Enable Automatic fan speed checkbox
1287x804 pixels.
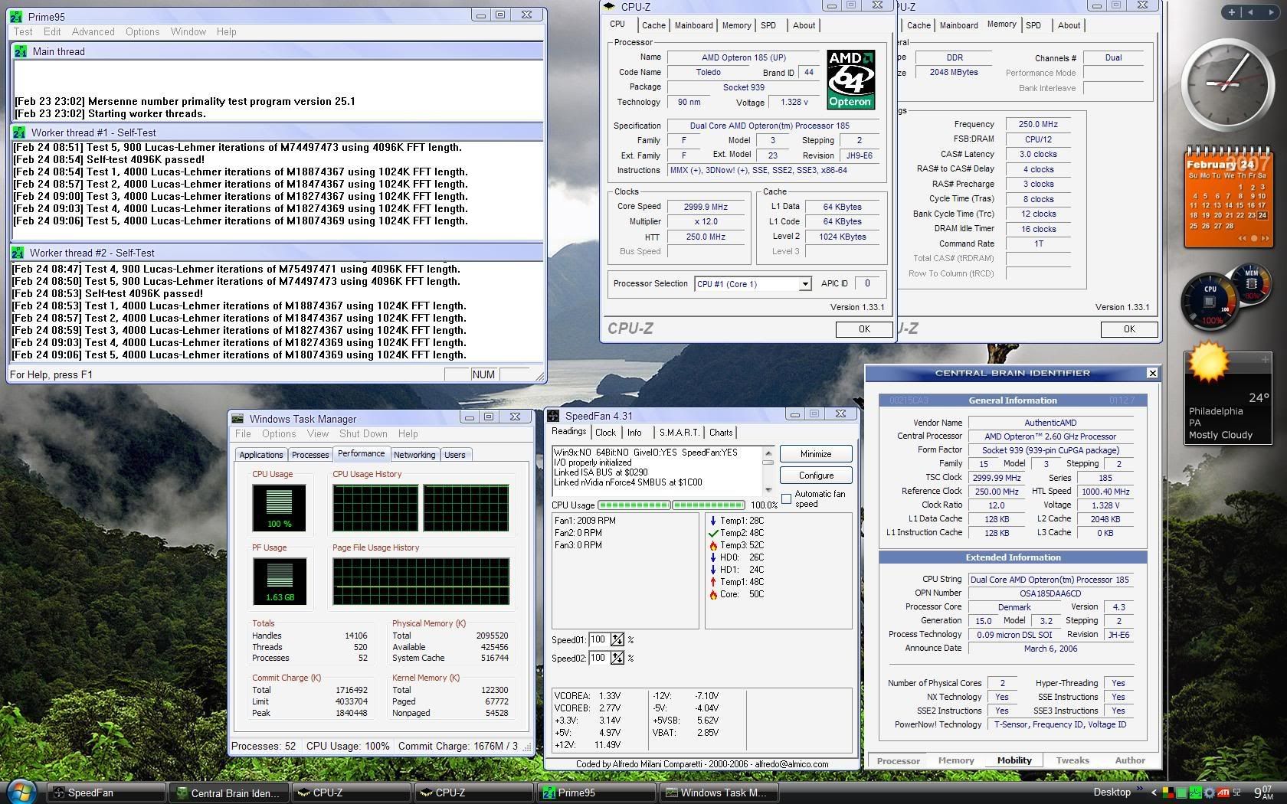pyautogui.click(x=786, y=498)
